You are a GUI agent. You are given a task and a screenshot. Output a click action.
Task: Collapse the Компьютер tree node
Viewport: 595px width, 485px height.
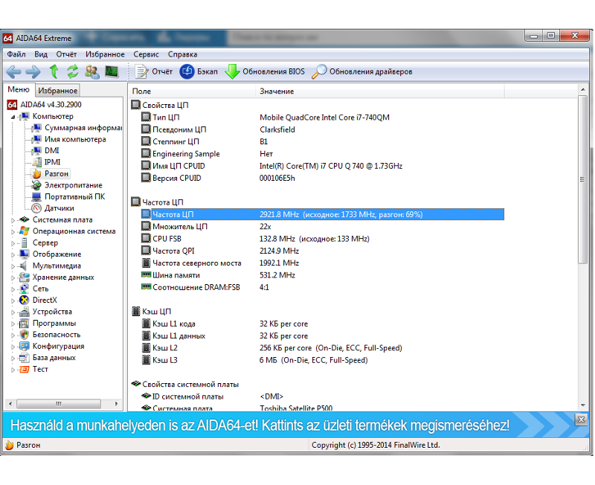(13, 117)
